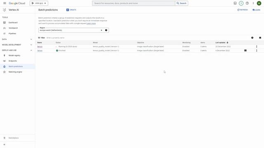Open the help question mark icon
This screenshot has width=264, height=148.
point(247,3)
